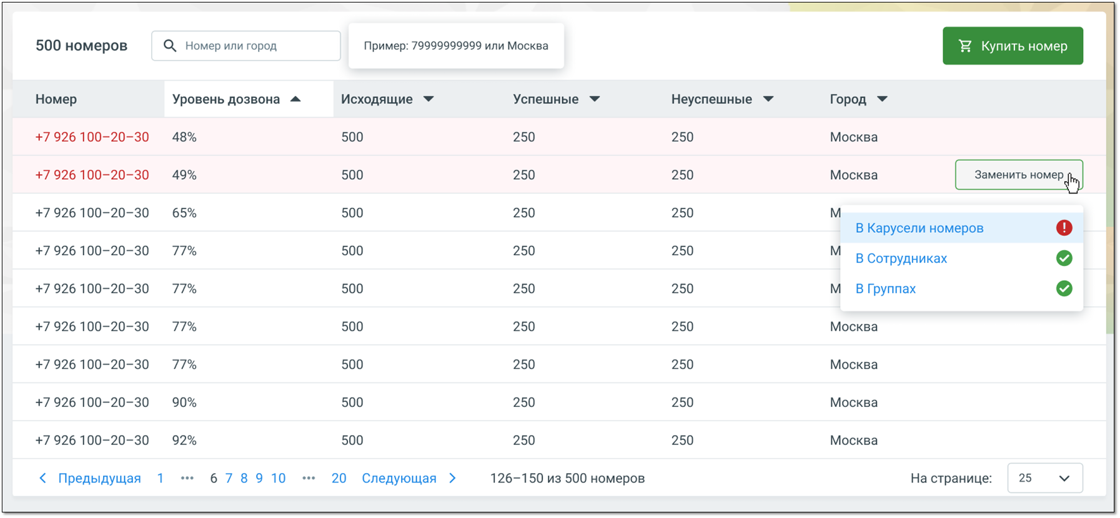The image size is (1120, 518).
Task: Click the 126–150 из 500 номеров text
Action: pyautogui.click(x=567, y=478)
